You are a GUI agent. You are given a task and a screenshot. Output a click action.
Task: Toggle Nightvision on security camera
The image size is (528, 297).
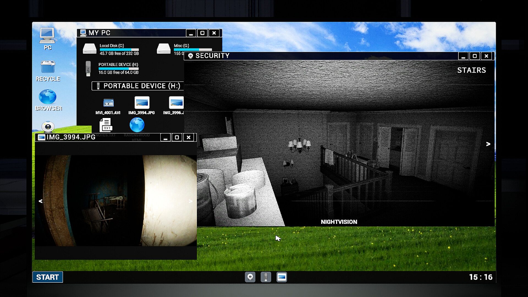[x=339, y=222]
